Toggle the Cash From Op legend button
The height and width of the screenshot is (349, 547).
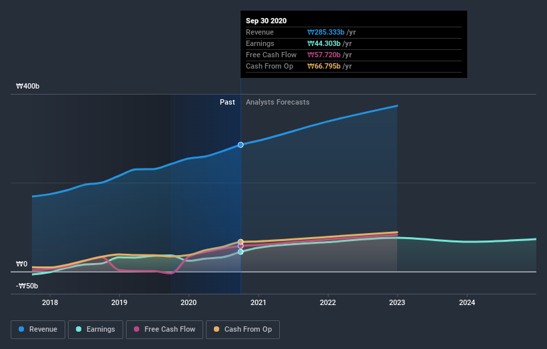pos(243,330)
